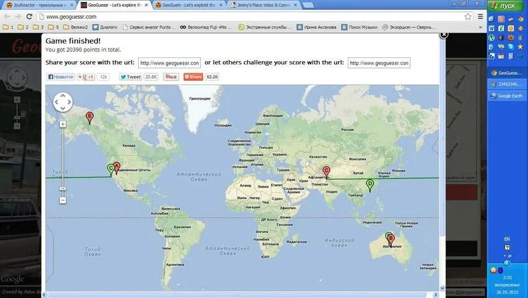
Task: Click the orange Share button
Action: (x=193, y=77)
